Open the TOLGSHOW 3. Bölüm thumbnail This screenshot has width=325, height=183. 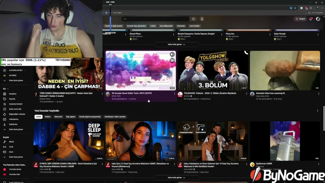pyautogui.click(x=213, y=70)
